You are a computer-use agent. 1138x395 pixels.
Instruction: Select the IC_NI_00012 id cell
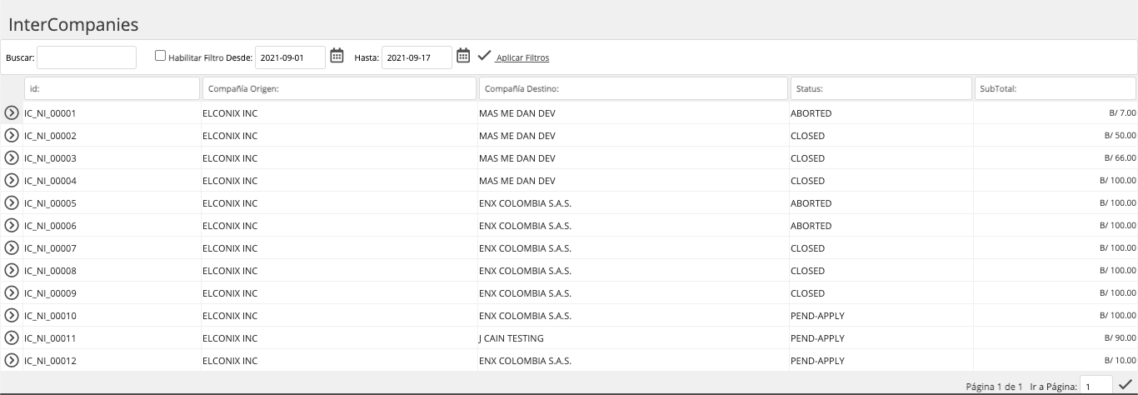click(x=50, y=360)
